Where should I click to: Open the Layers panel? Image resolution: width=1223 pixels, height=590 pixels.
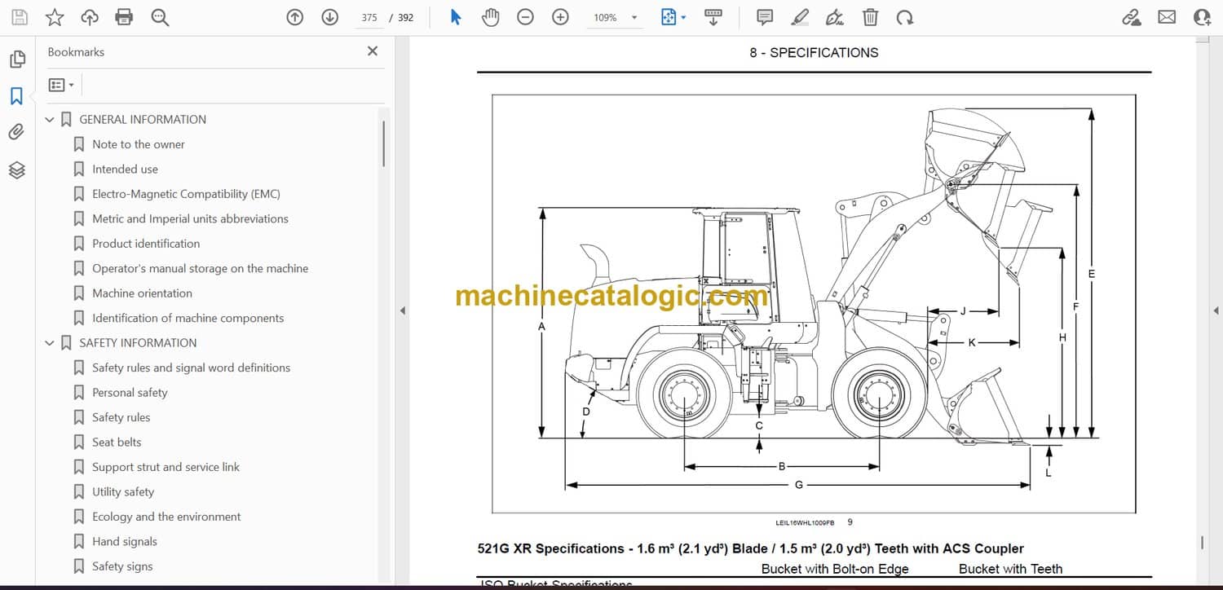point(17,170)
